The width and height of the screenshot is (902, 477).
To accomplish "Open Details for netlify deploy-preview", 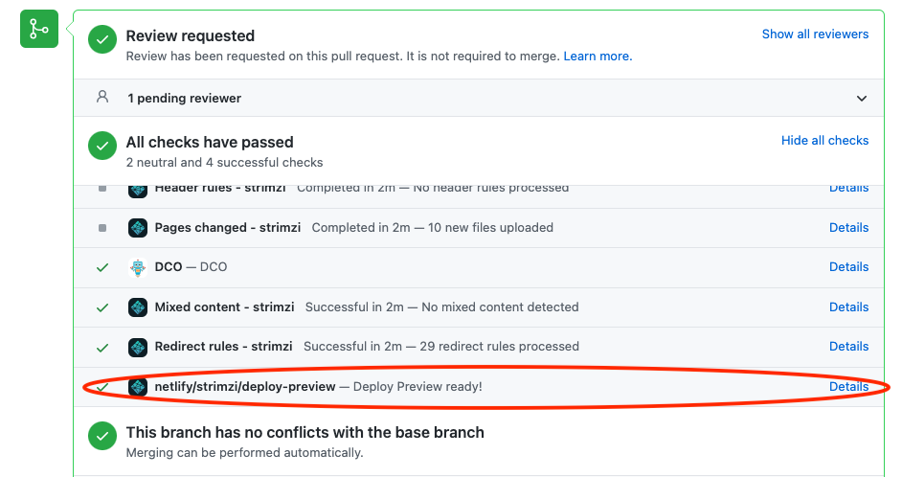I will [x=848, y=386].
